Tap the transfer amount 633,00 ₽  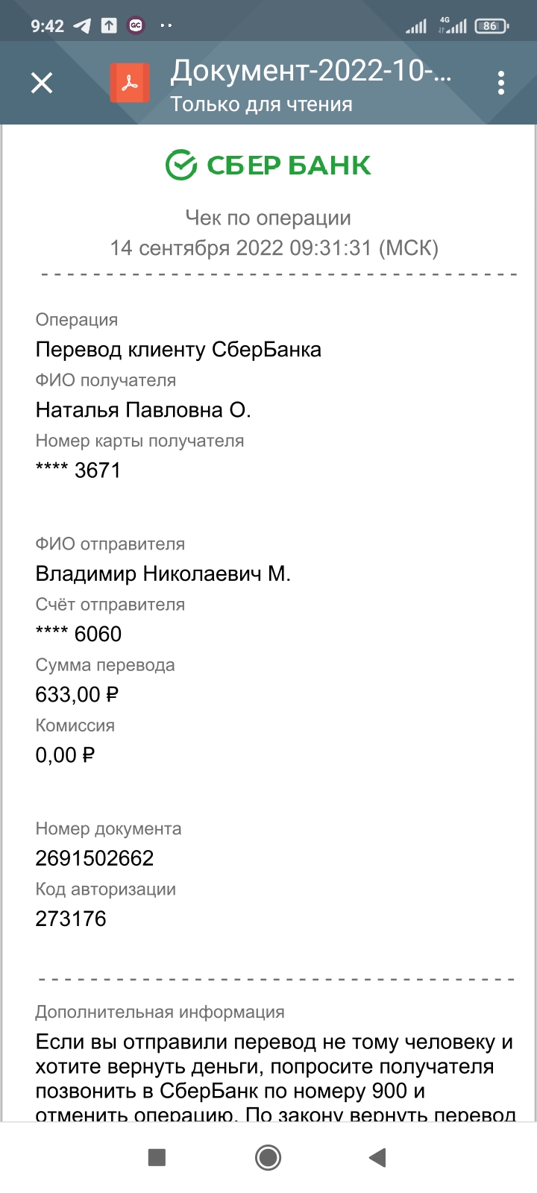77,695
